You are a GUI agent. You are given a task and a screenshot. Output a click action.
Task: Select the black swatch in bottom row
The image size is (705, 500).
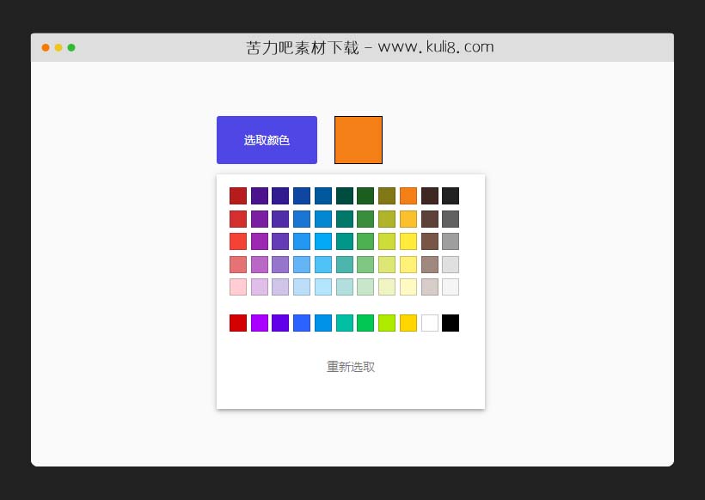[451, 322]
